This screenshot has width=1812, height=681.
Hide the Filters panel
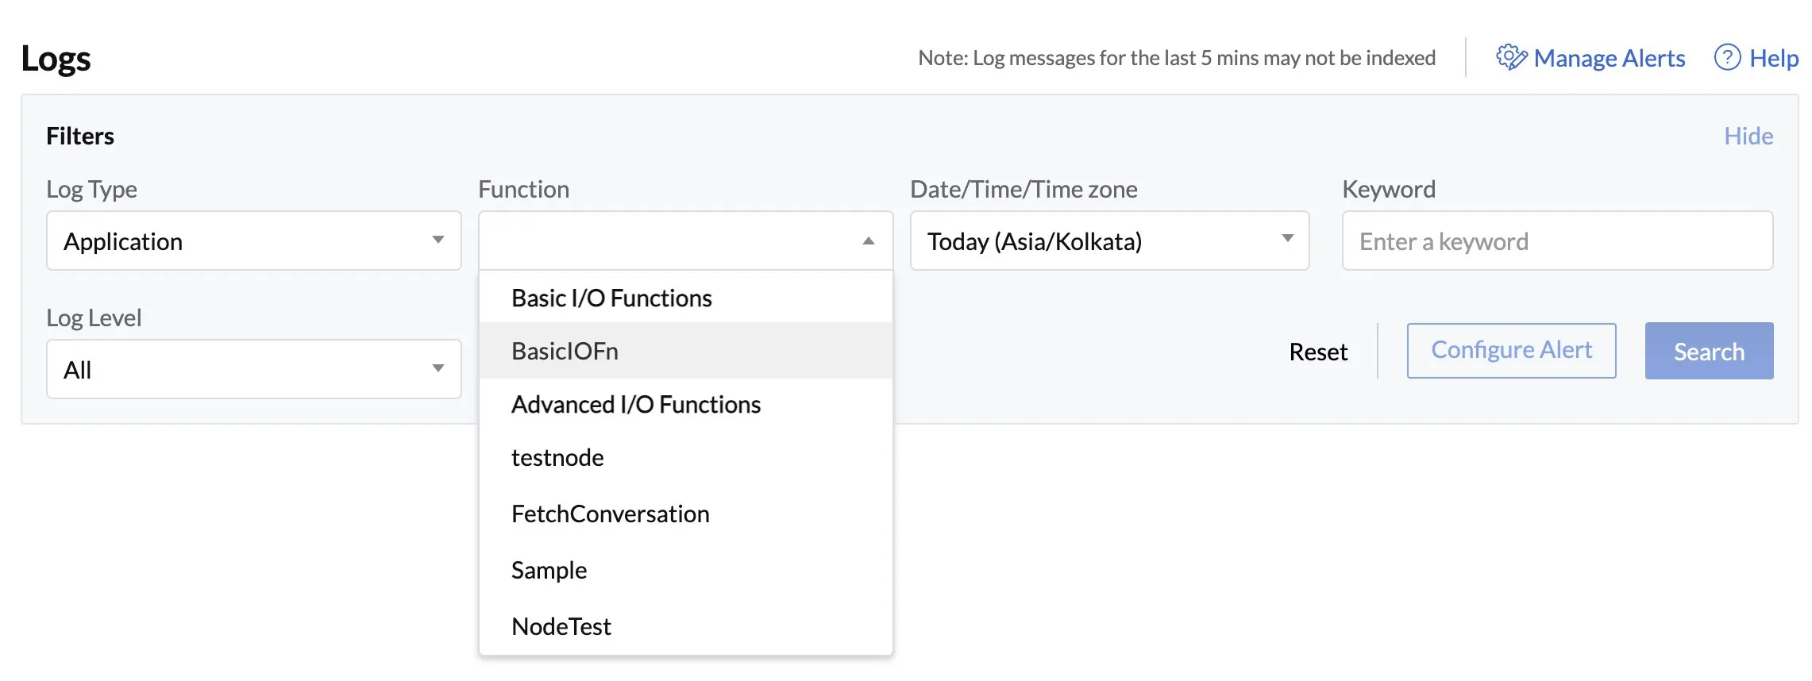point(1748,137)
